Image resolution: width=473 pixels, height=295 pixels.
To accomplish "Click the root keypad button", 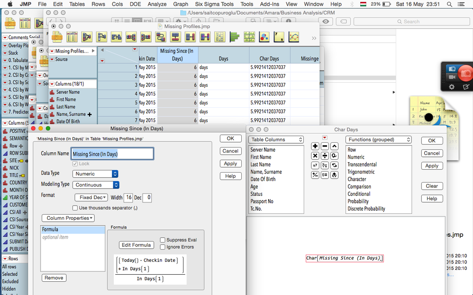I will [325, 165].
